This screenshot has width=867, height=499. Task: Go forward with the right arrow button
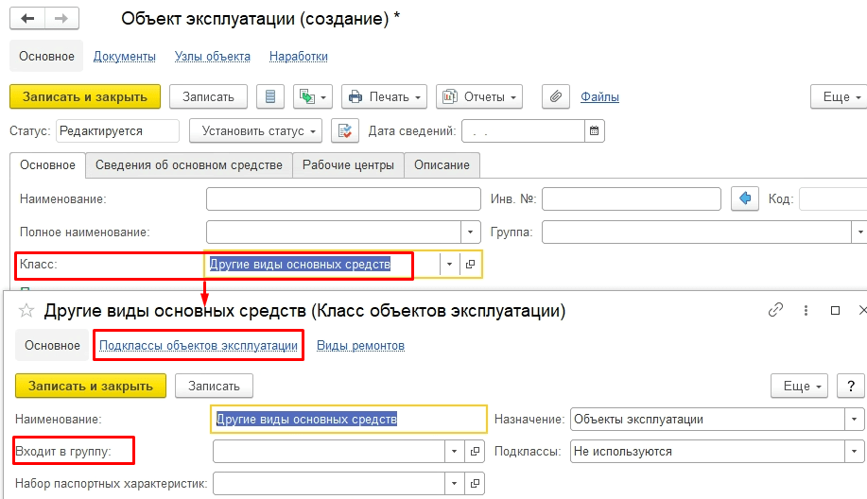(x=61, y=18)
